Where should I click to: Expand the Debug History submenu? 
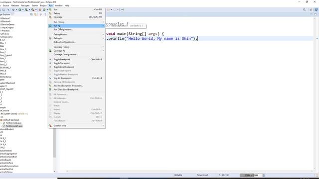click(103, 34)
